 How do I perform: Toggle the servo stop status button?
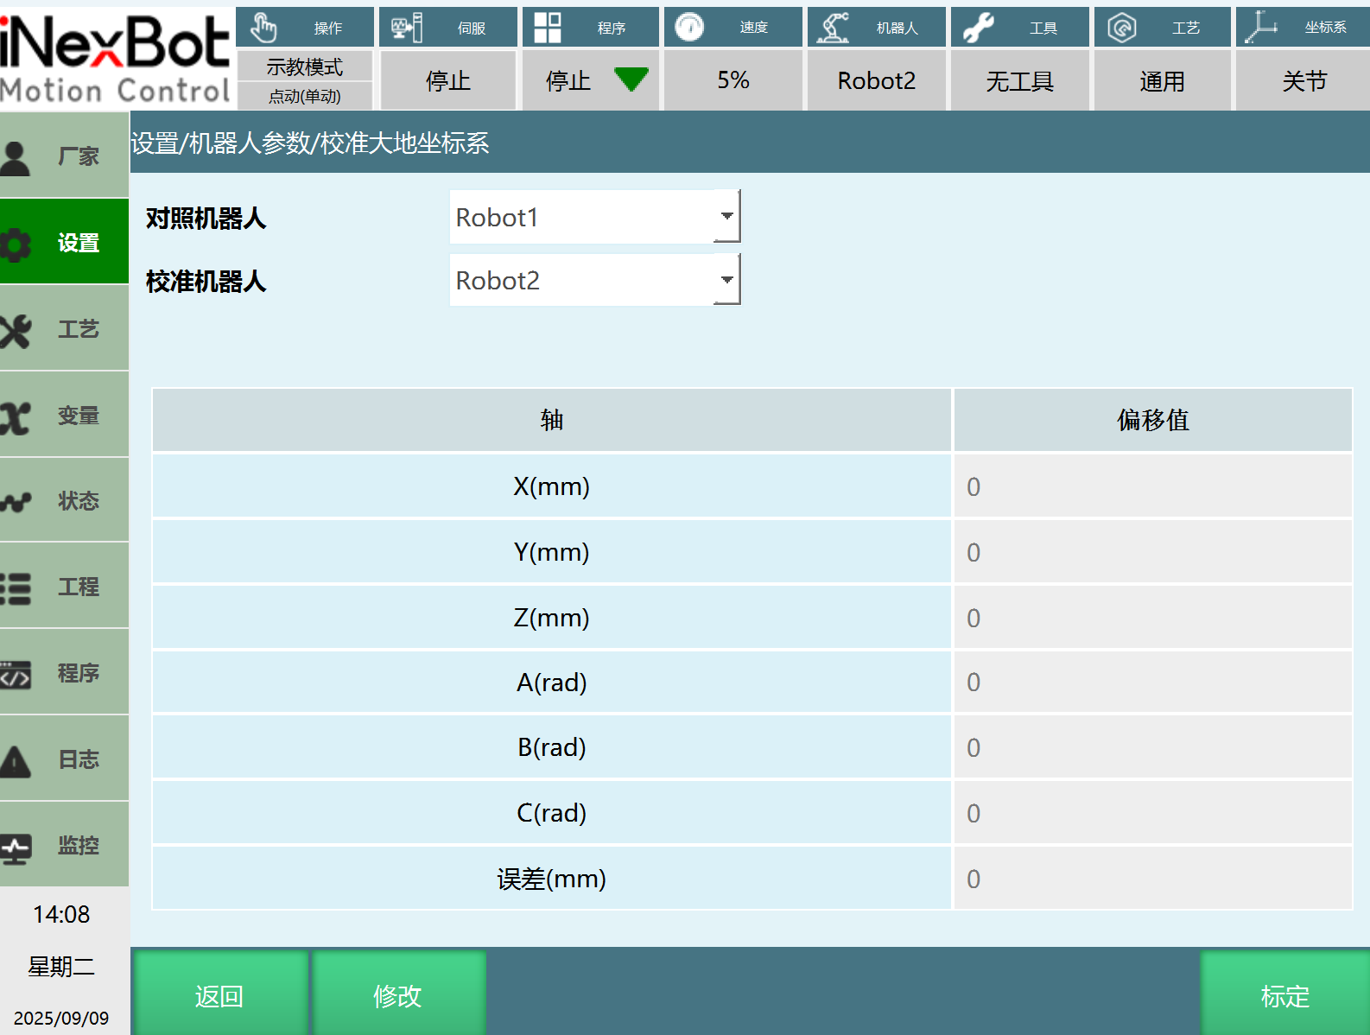point(447,81)
